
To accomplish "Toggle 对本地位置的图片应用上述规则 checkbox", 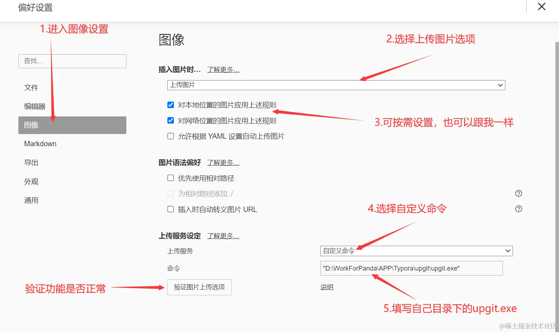I will [171, 105].
